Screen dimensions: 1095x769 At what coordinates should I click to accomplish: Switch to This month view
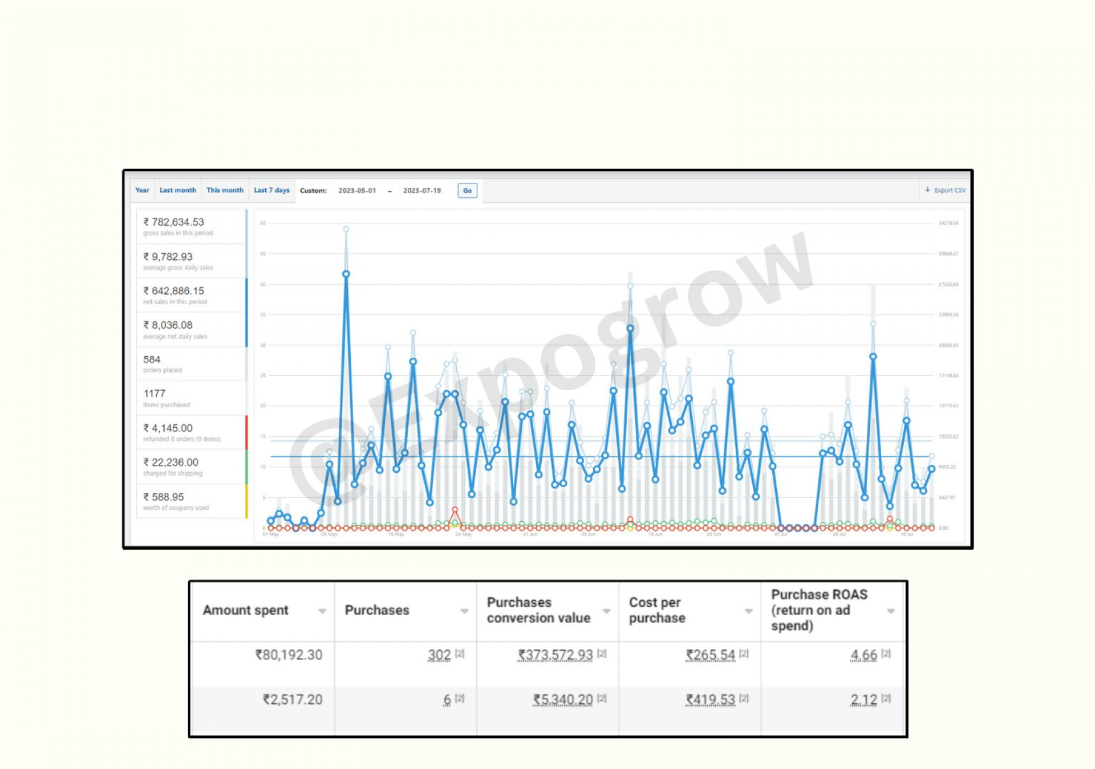pos(225,190)
